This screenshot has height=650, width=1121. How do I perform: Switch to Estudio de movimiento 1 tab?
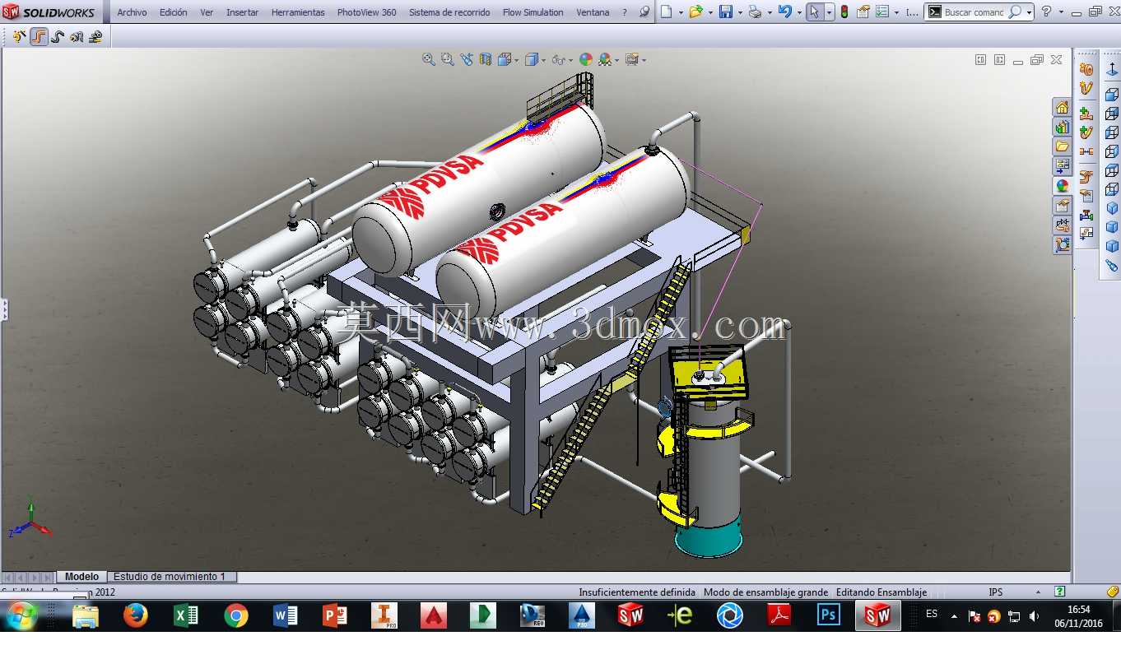(170, 577)
